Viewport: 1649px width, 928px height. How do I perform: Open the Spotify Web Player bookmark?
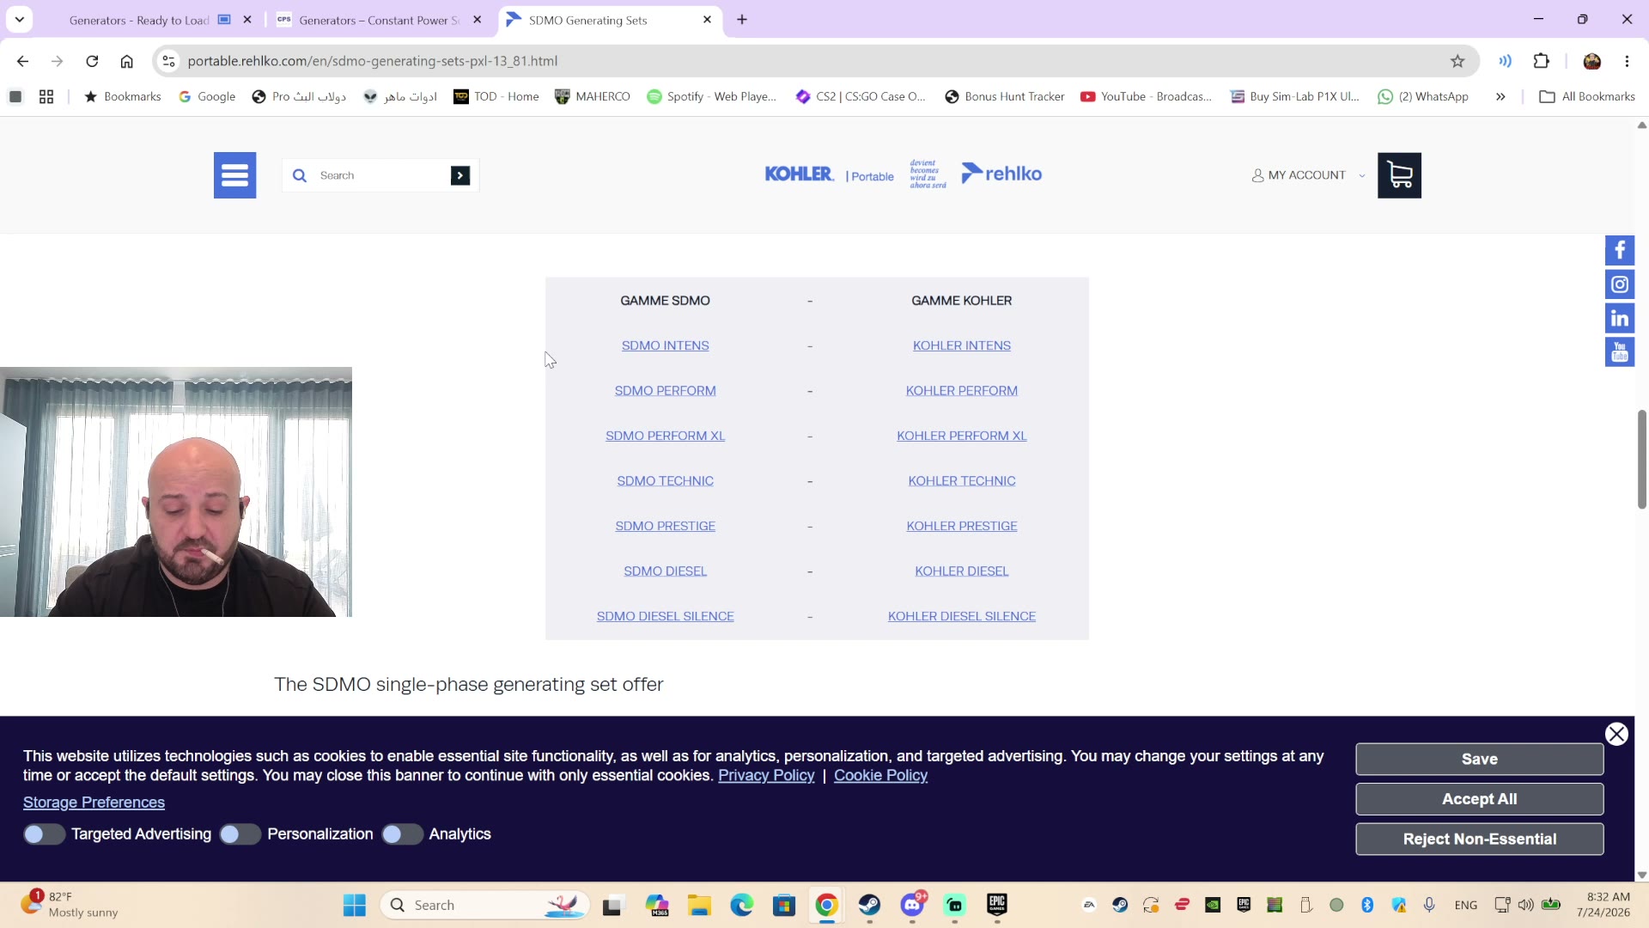click(x=711, y=97)
